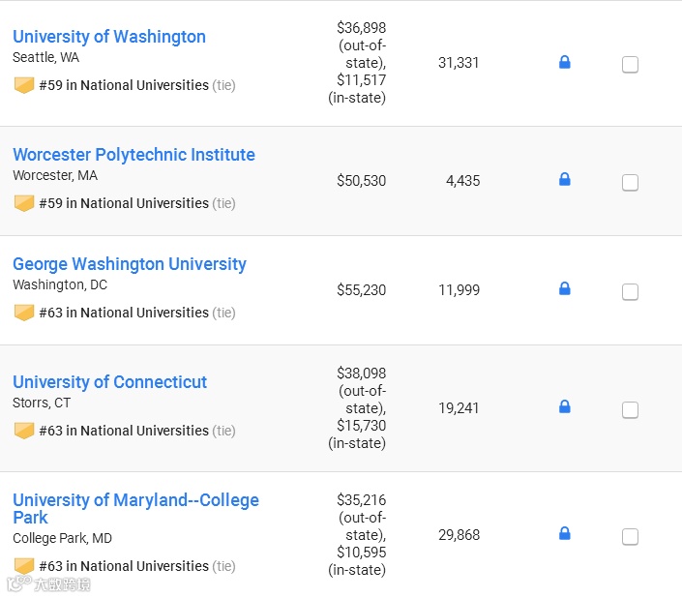Visit the George Washington University page link
The width and height of the screenshot is (682, 598).
point(130,264)
